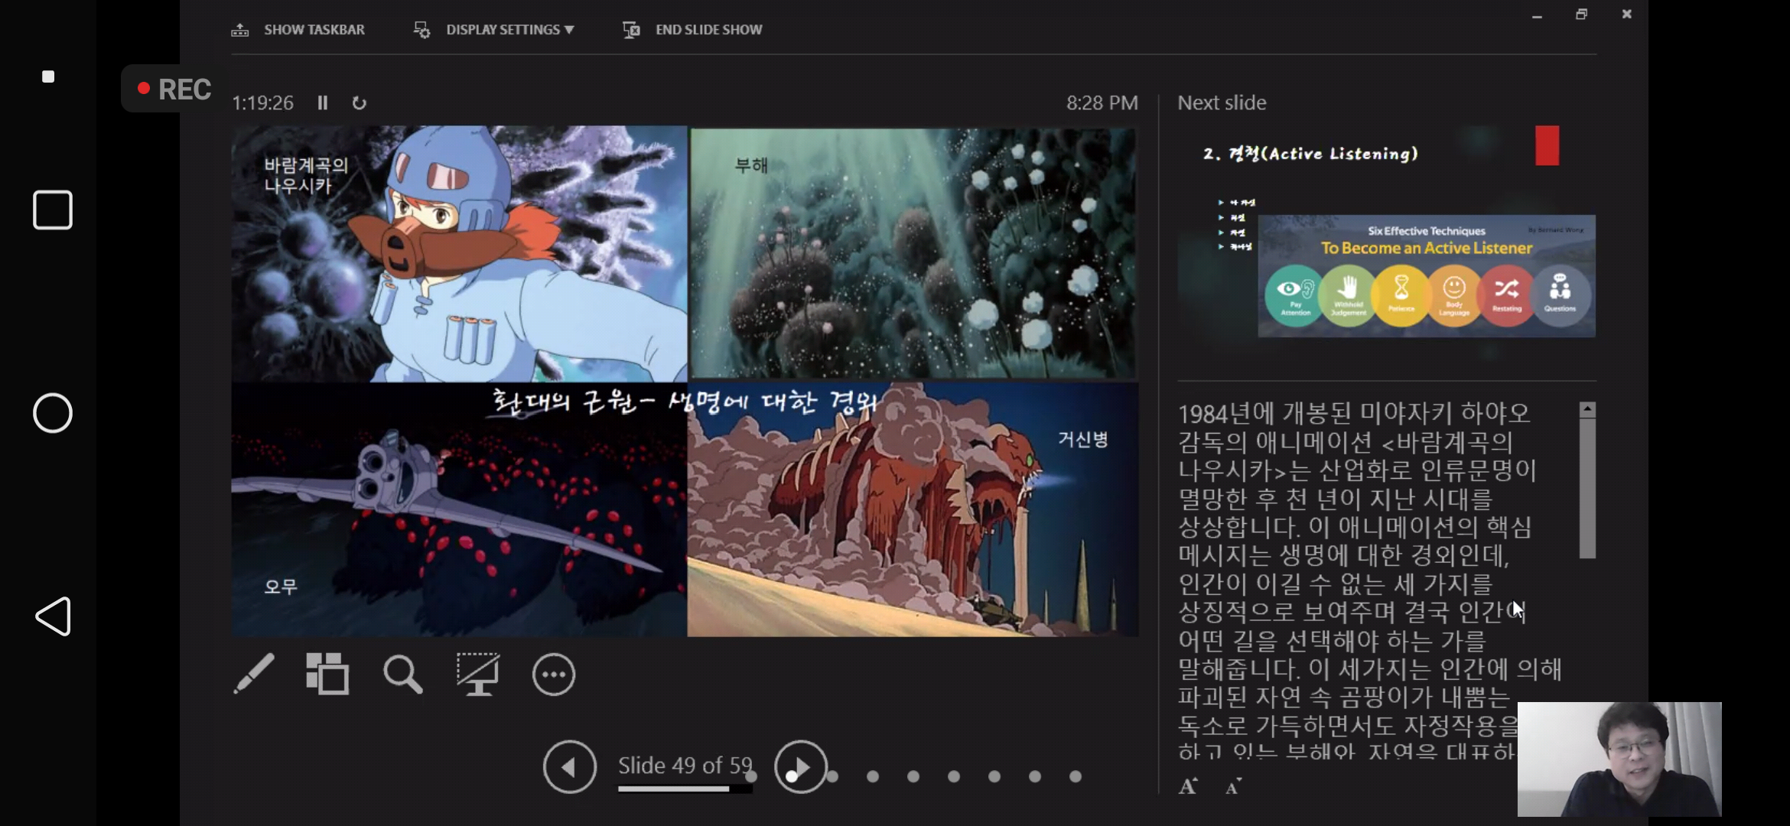Tap the Android back navigation button
This screenshot has height=826, width=1790.
[x=53, y=616]
